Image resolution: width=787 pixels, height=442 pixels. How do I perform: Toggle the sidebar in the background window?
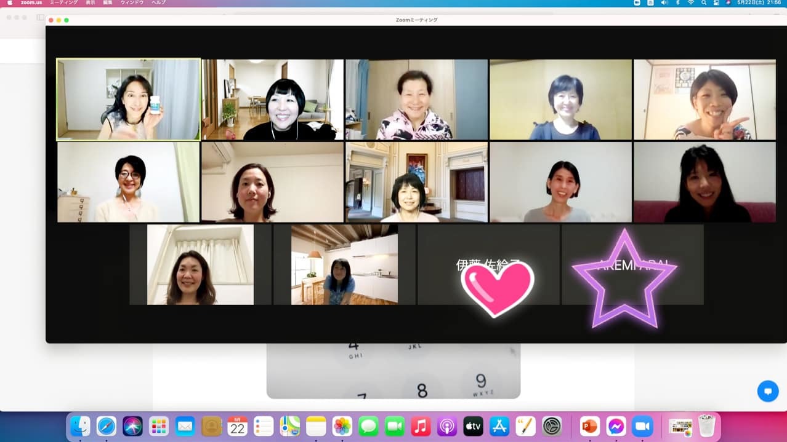point(41,17)
